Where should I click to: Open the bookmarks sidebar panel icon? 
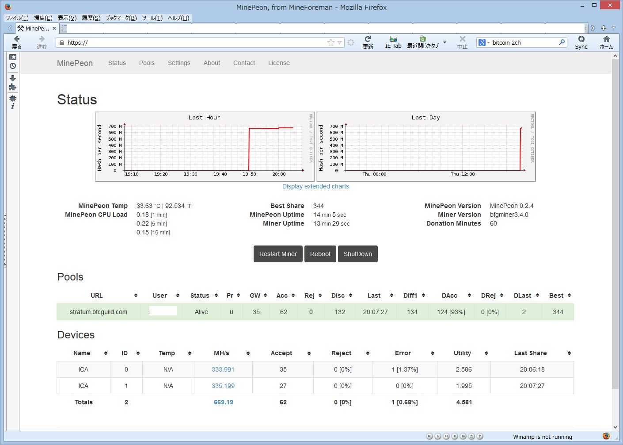(13, 57)
